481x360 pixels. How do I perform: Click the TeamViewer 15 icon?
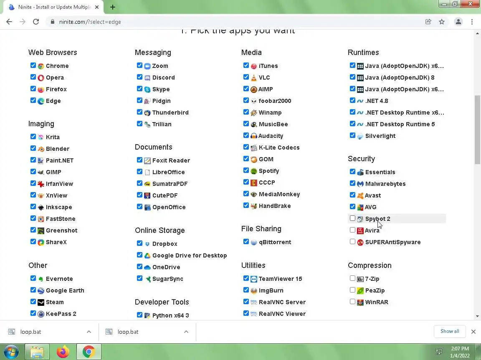tap(254, 279)
